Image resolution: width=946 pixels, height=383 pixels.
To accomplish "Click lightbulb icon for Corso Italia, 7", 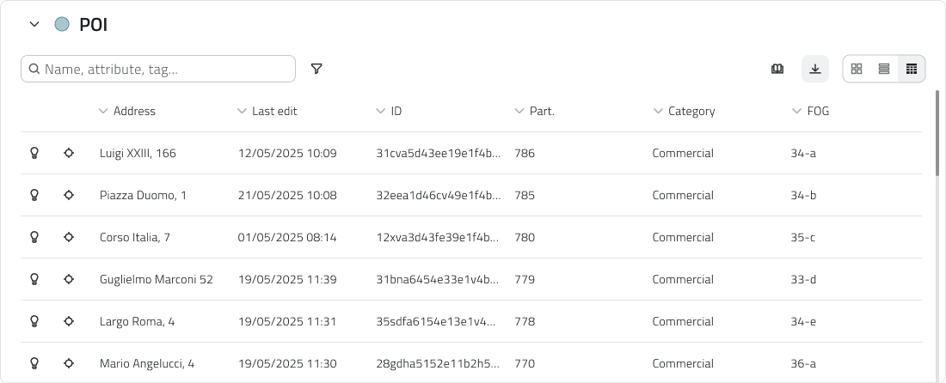I will pos(34,237).
